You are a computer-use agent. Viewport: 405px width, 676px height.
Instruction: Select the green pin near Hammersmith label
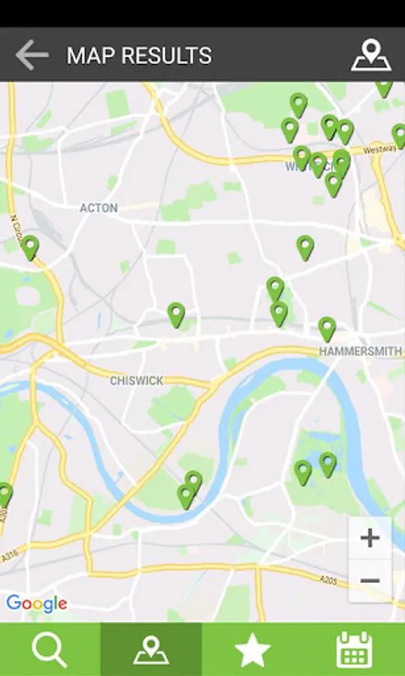tap(327, 330)
